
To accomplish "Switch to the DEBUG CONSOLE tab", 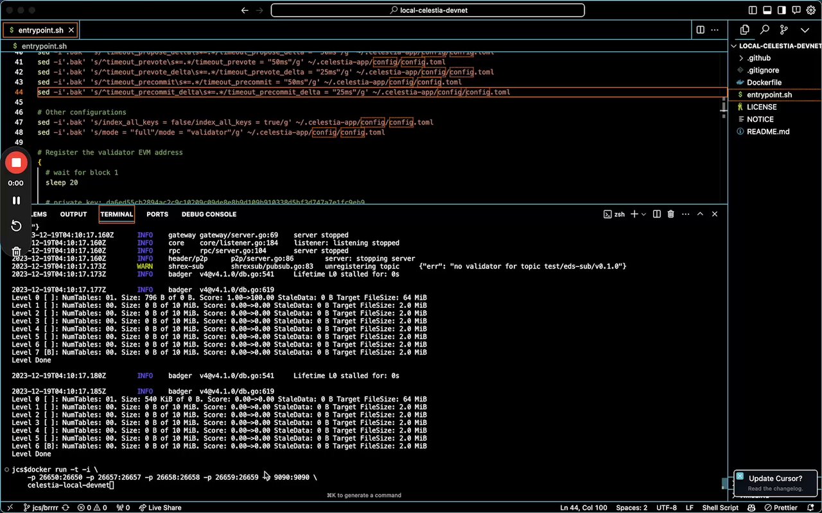I will [x=209, y=214].
